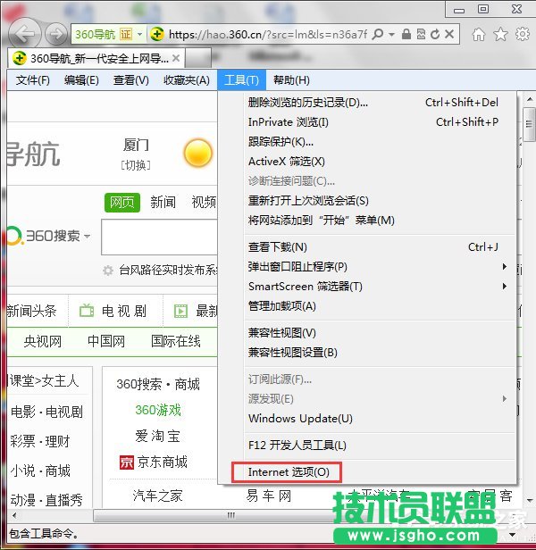Open the 易车网 link

point(269,496)
